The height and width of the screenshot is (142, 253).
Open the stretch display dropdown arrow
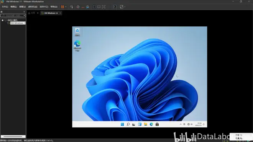coord(125,7)
